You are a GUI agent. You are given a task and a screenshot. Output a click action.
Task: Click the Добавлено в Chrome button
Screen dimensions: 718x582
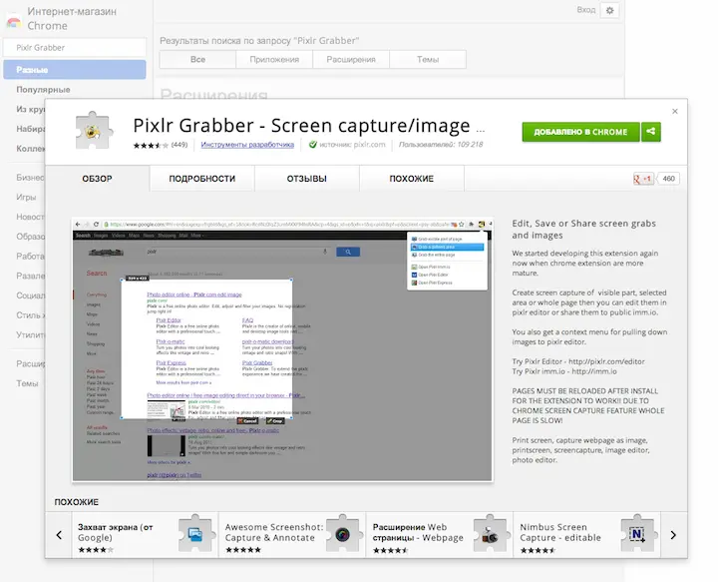click(x=580, y=132)
